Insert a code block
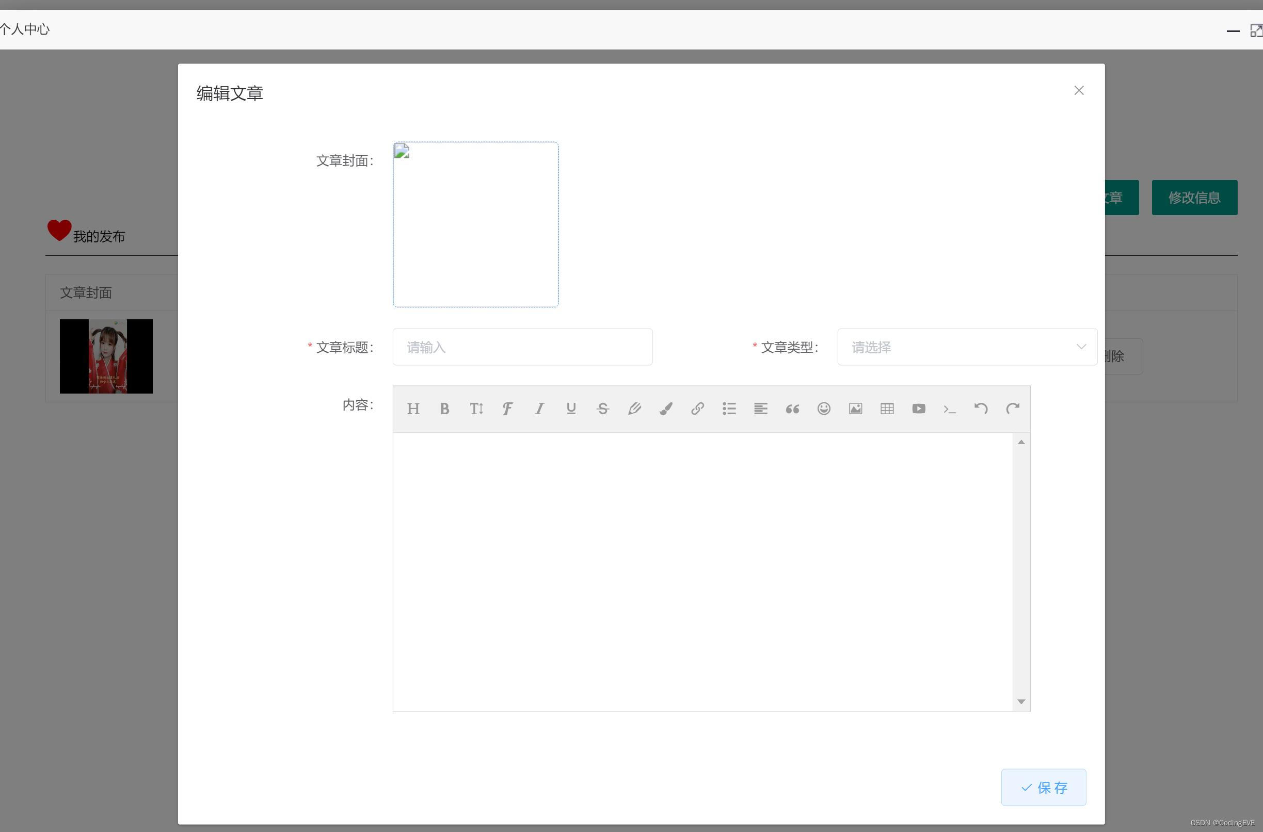 [950, 409]
